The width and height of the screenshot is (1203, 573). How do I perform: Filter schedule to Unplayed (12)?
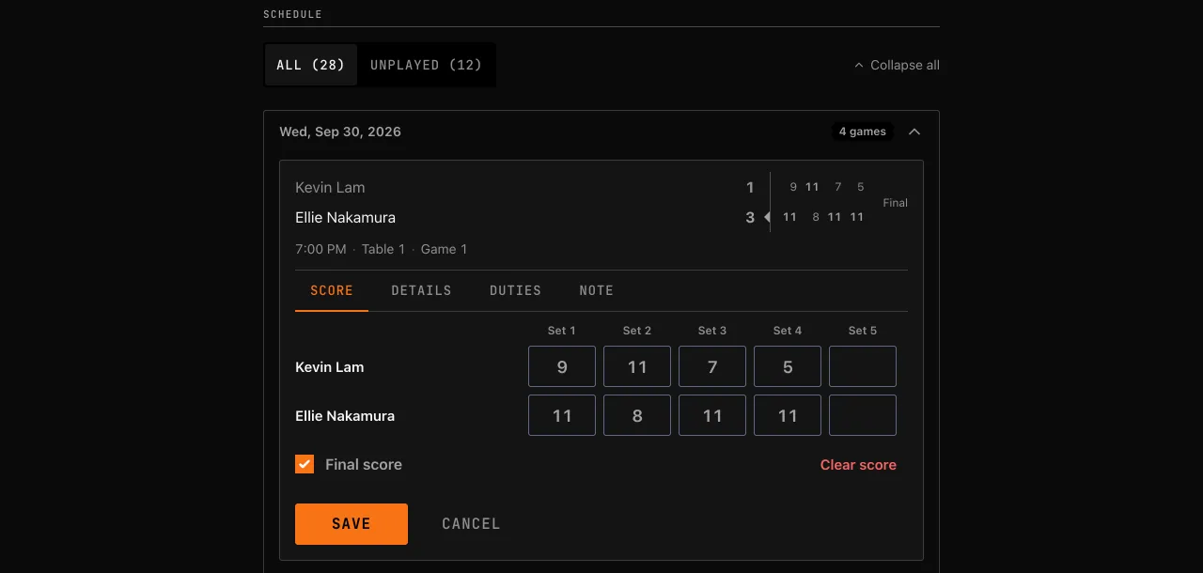(426, 65)
